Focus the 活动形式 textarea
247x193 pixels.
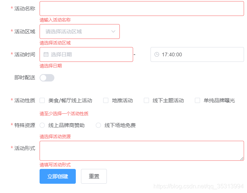tap(142, 151)
